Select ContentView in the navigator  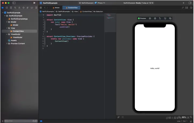[19, 31]
